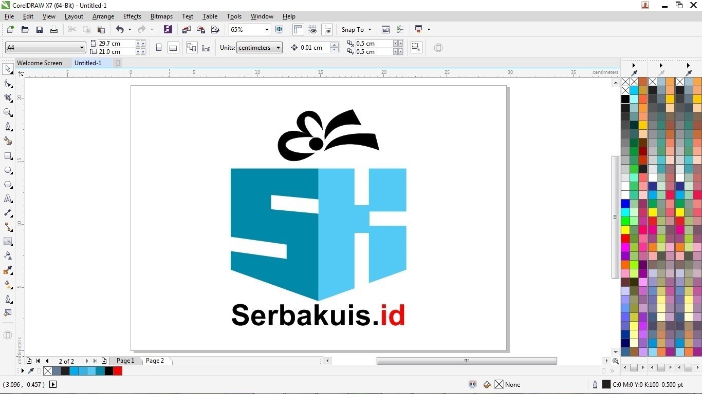Viewport: 702px width, 395px height.
Task: Select the Color Eyedropper tool
Action: tap(8, 270)
